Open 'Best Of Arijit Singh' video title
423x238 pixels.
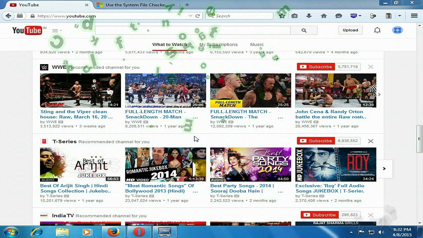(x=76, y=188)
